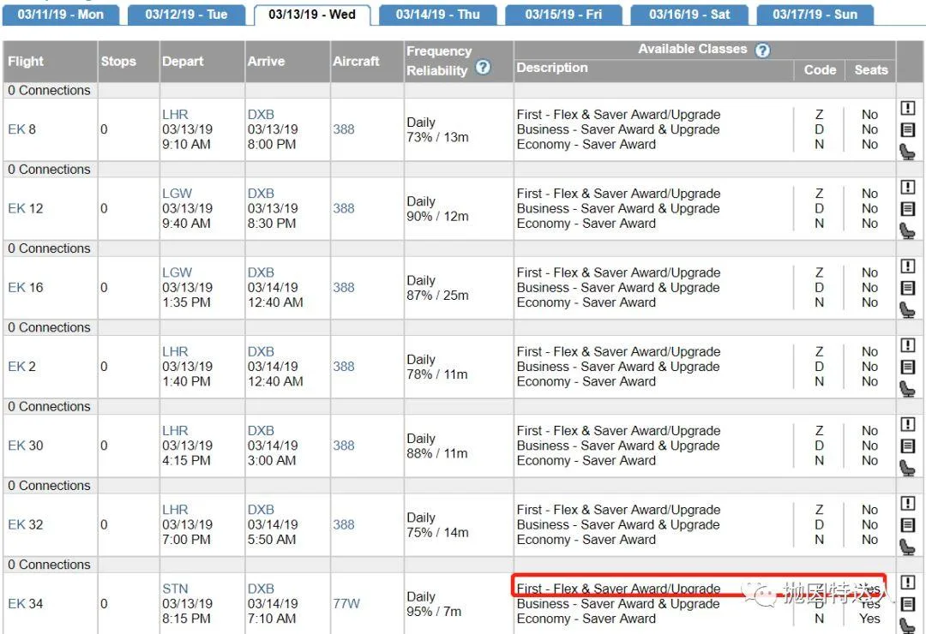Create flight alert for EK 8
This screenshot has height=634, width=926.
(x=908, y=108)
